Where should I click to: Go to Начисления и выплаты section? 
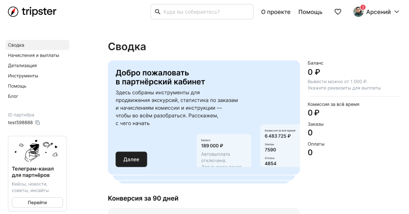click(x=33, y=56)
